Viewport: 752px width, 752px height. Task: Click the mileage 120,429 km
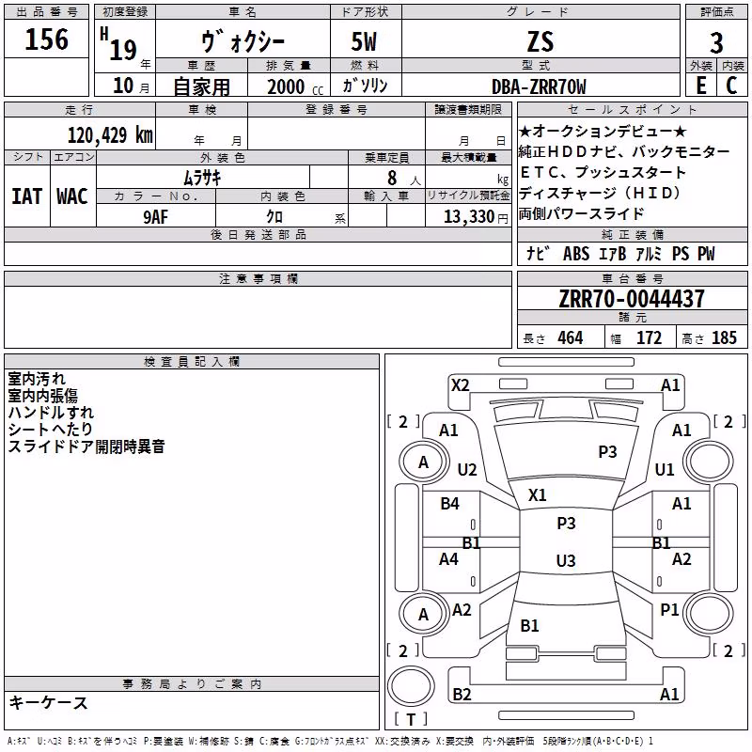tap(110, 135)
